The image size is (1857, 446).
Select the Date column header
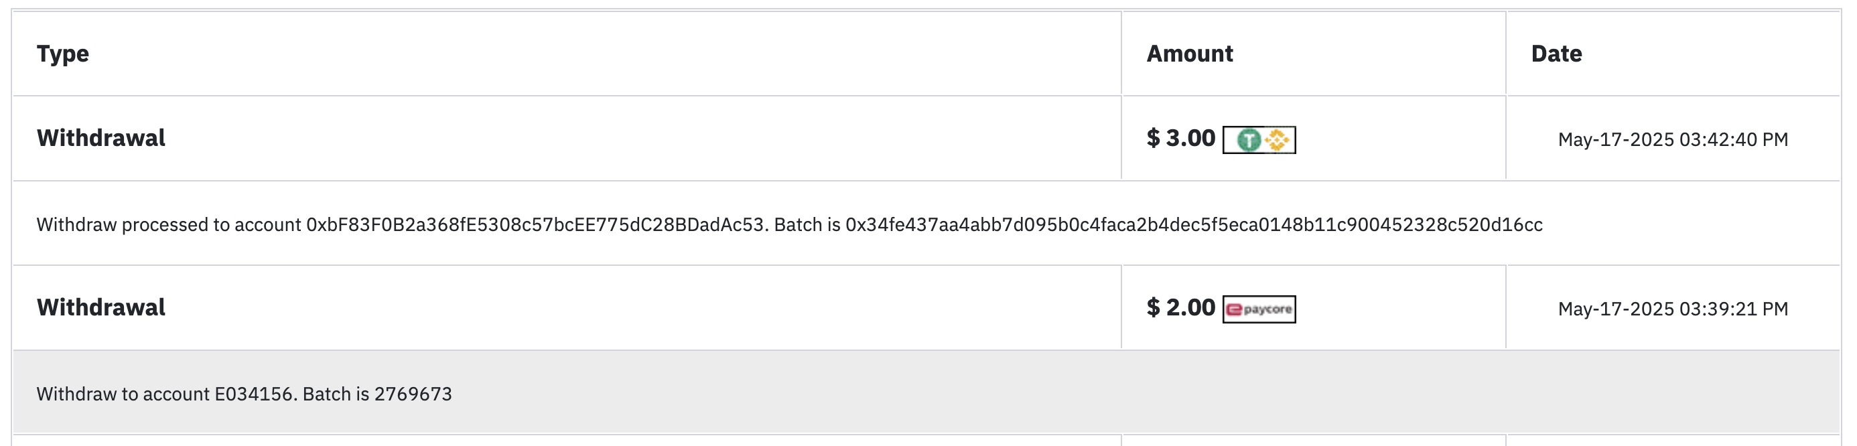[1556, 54]
